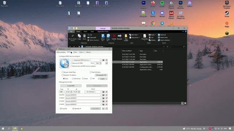Save the O16PID value (disk icon)
Screen dimensions: 234x131
(103, 104)
